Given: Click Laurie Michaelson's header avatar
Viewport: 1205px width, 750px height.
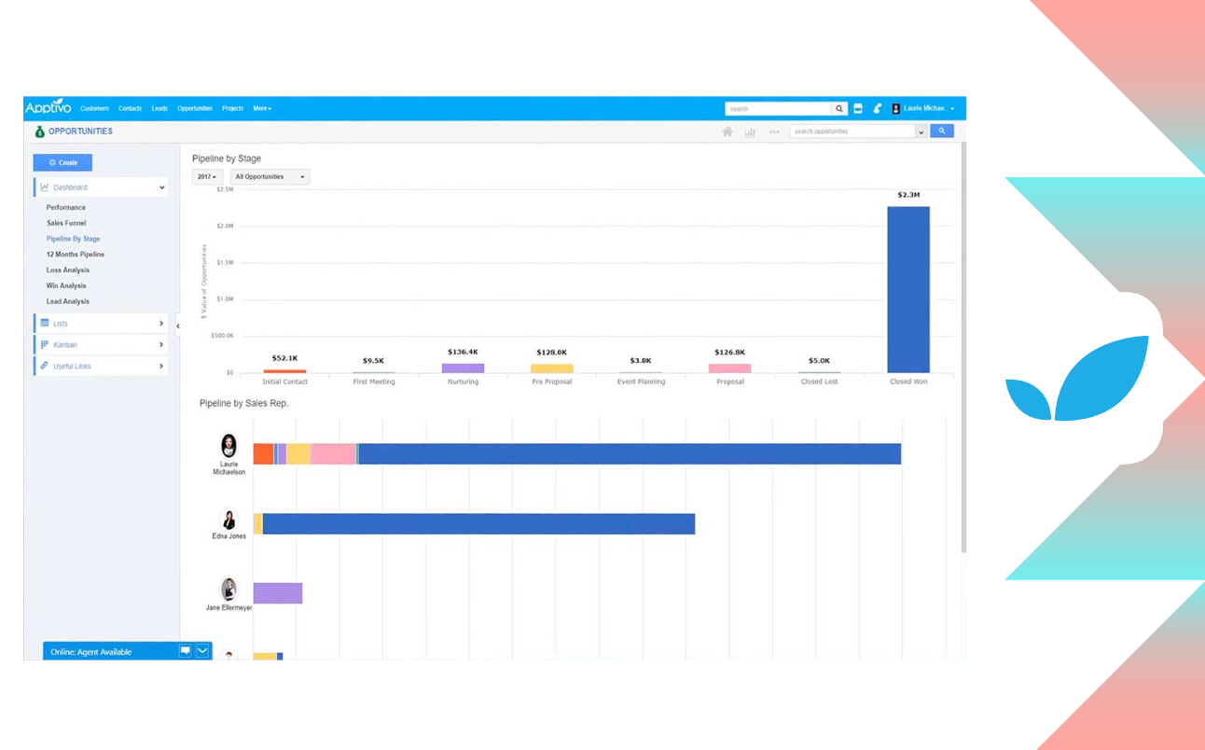Looking at the screenshot, I should click(896, 108).
